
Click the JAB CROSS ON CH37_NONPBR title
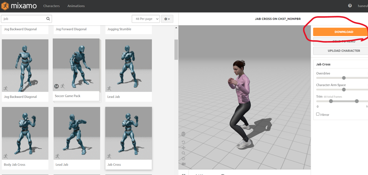click(278, 19)
